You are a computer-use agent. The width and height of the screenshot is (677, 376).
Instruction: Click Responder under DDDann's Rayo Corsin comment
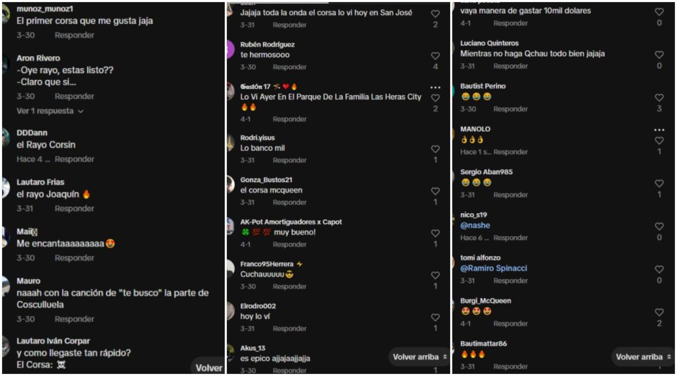click(x=74, y=160)
